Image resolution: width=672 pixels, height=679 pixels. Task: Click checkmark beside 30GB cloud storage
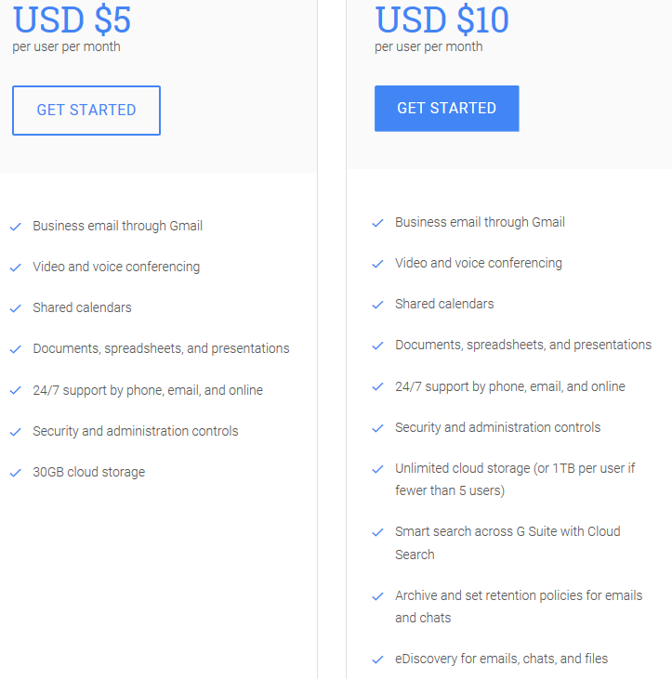click(x=16, y=473)
